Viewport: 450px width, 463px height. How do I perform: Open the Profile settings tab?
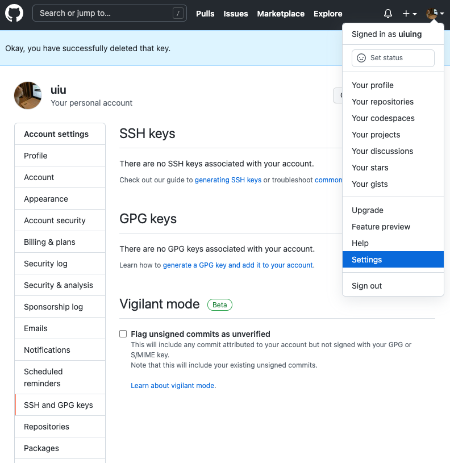60,156
